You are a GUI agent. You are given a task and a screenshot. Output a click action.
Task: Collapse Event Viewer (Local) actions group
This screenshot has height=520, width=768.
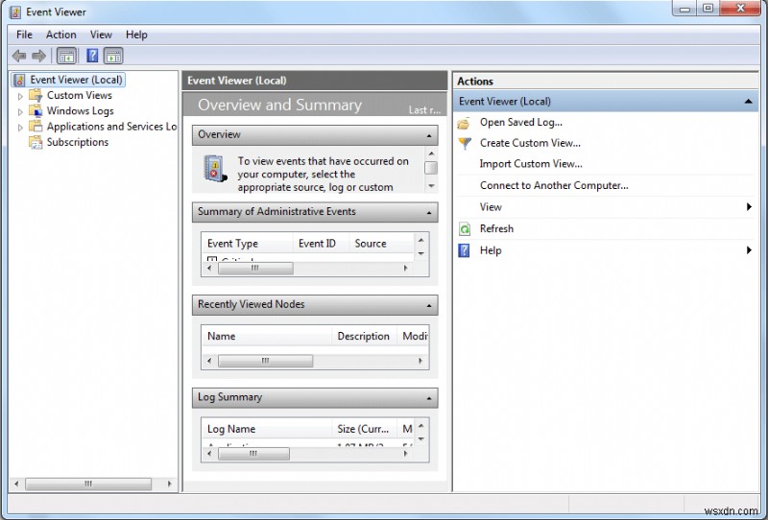(748, 102)
